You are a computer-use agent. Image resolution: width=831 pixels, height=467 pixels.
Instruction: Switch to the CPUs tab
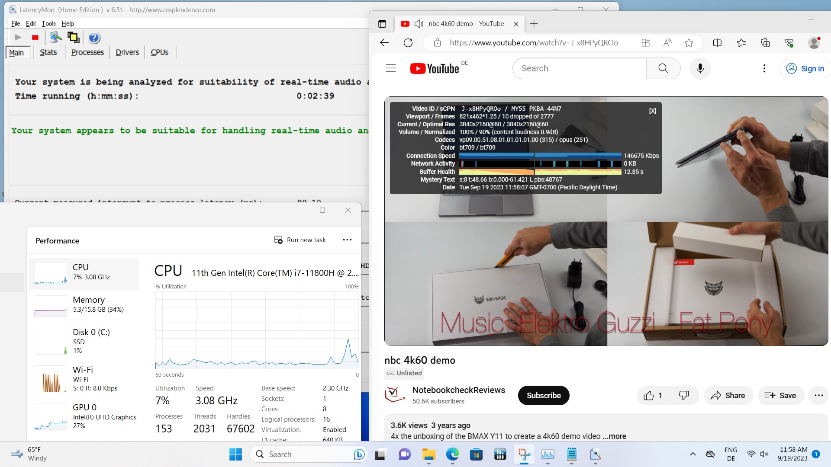pos(159,52)
